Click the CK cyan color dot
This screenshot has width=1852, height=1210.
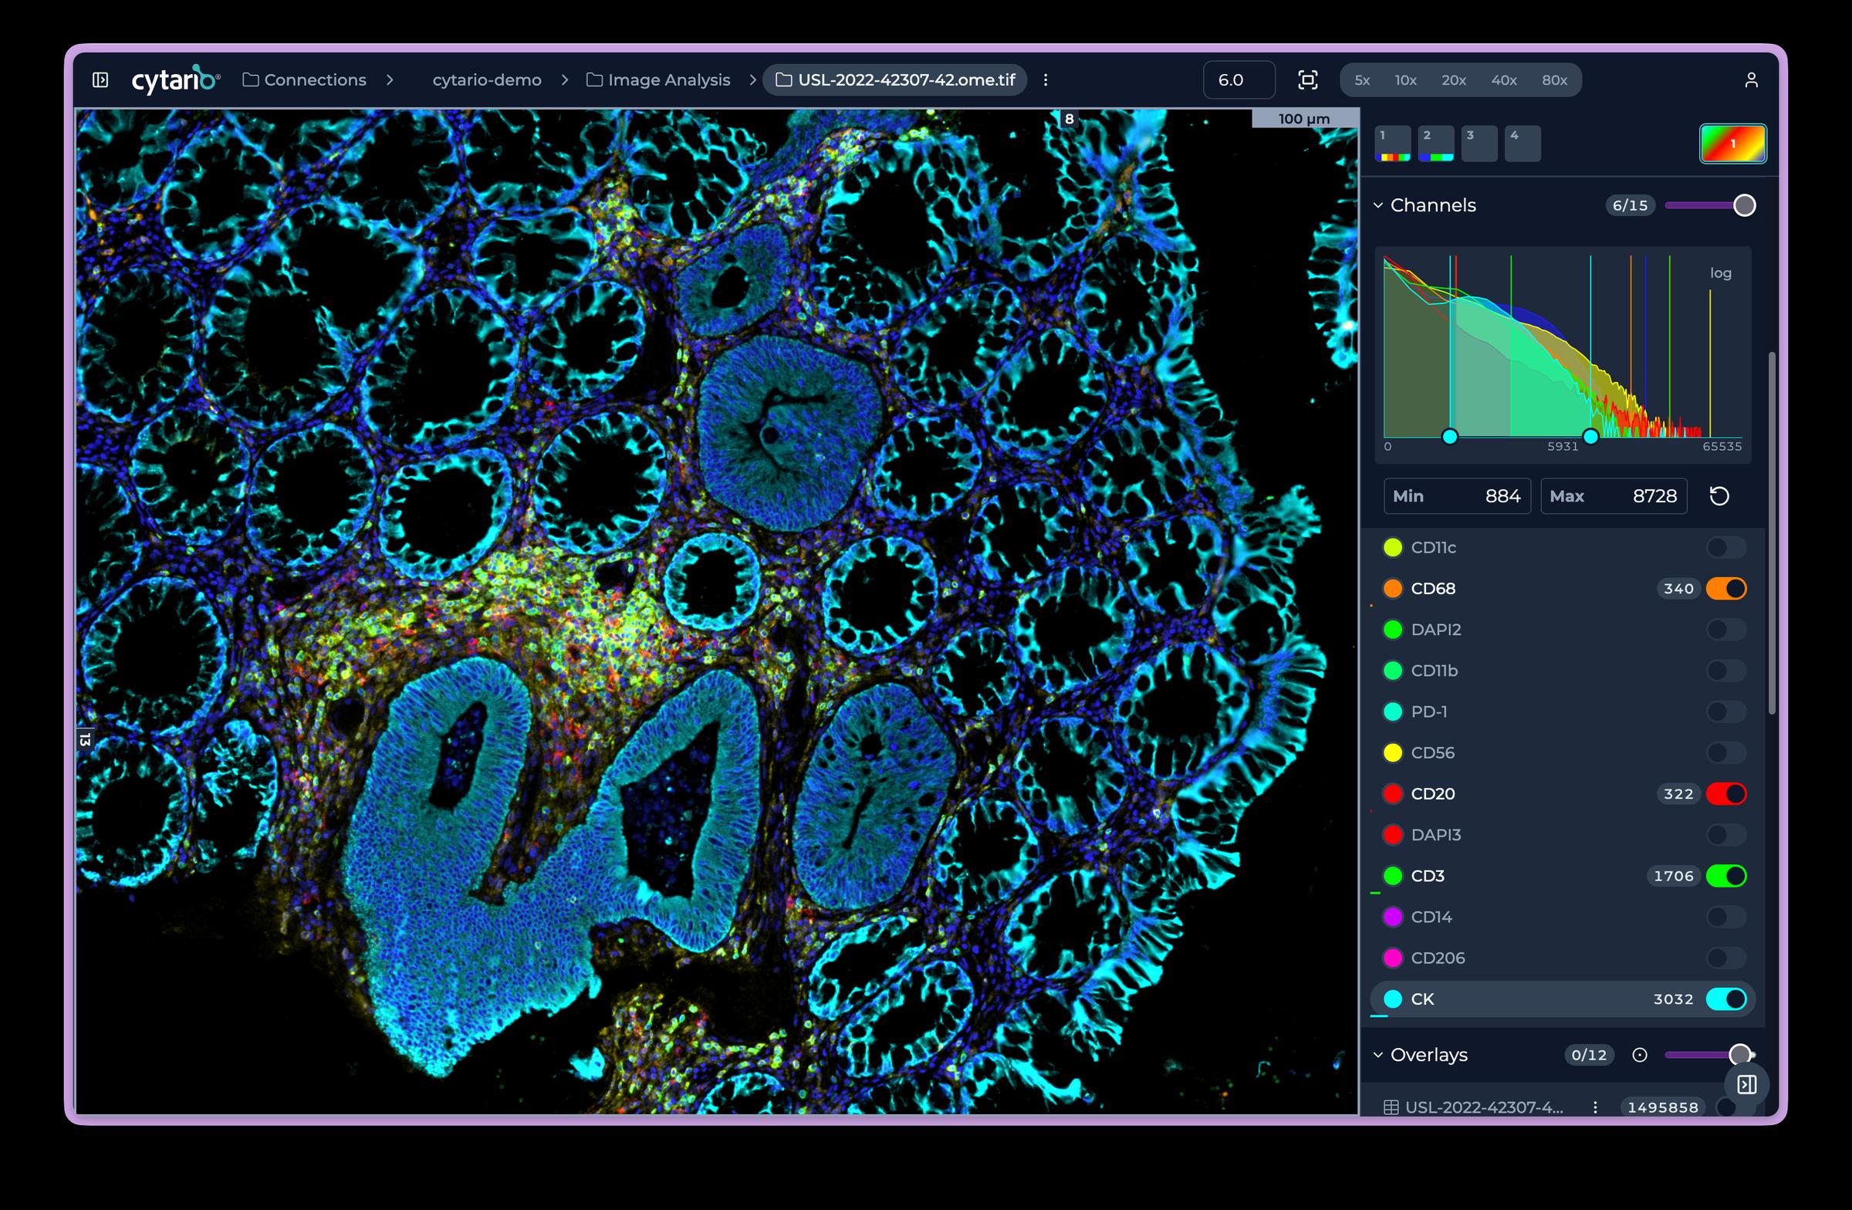(1393, 999)
